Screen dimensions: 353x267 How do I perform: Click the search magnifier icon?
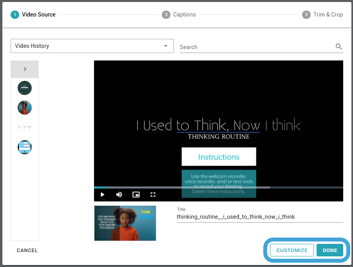click(x=339, y=47)
